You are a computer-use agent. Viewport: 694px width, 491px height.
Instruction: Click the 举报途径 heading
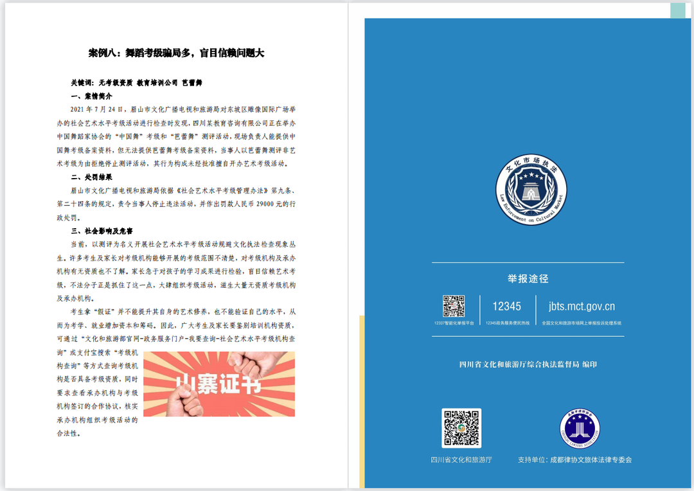[x=528, y=278]
